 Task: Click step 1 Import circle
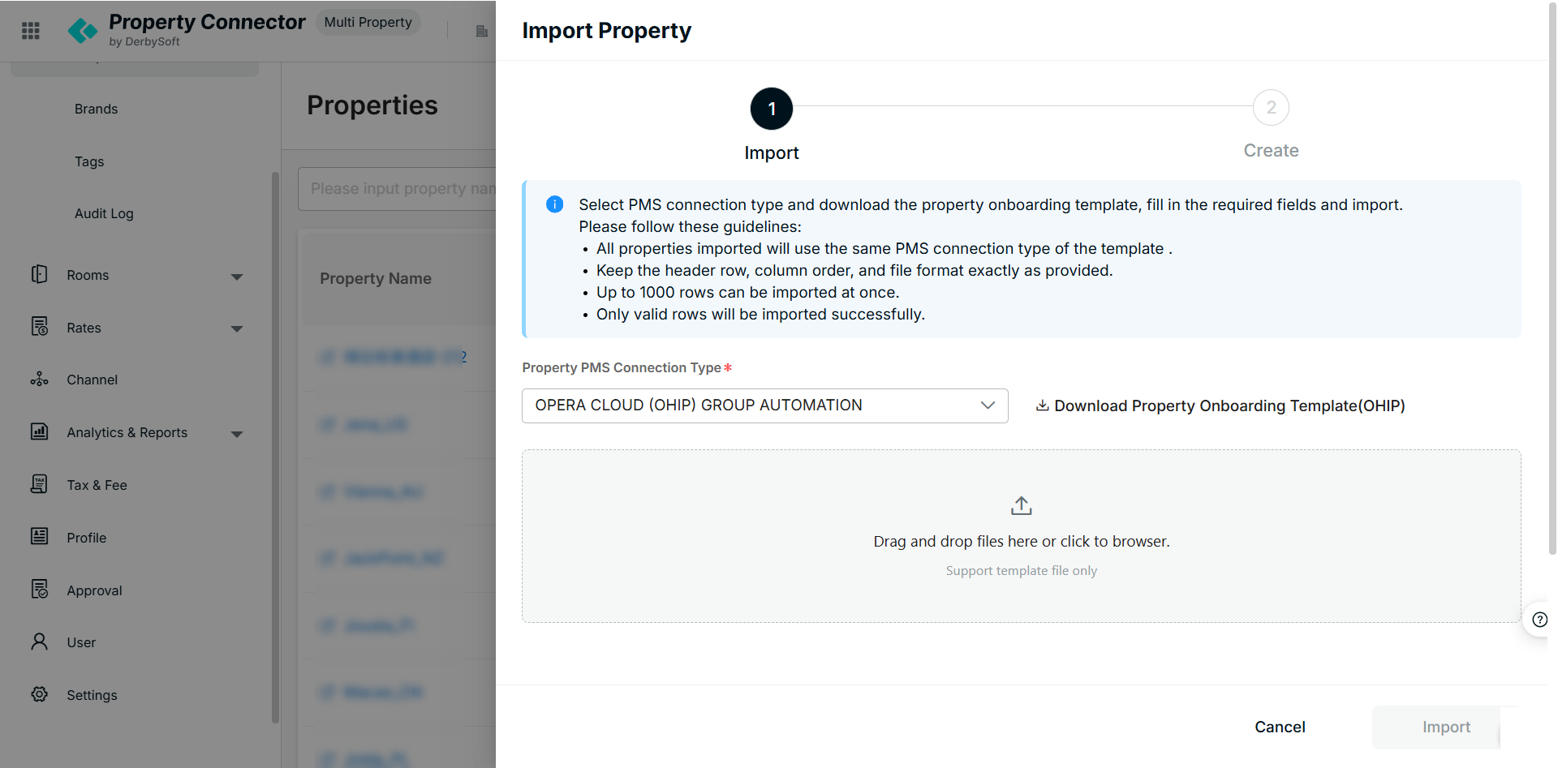tap(771, 109)
